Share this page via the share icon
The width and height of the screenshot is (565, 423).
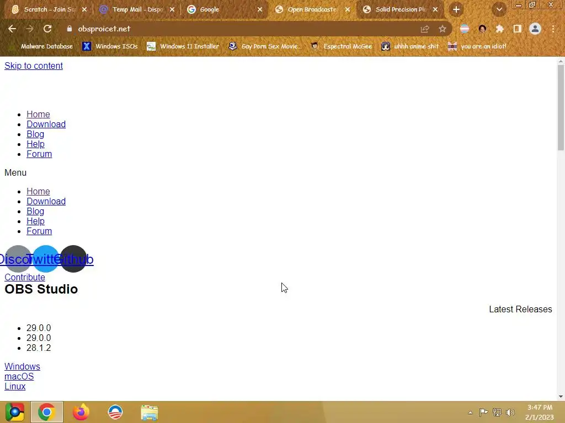pos(425,29)
